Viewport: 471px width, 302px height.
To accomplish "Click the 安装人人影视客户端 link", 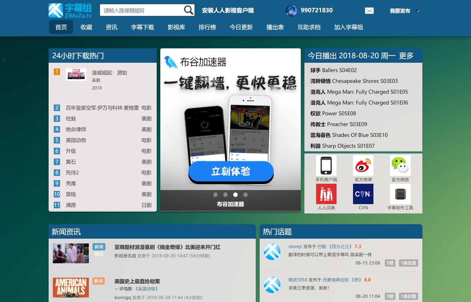I will pyautogui.click(x=228, y=11).
